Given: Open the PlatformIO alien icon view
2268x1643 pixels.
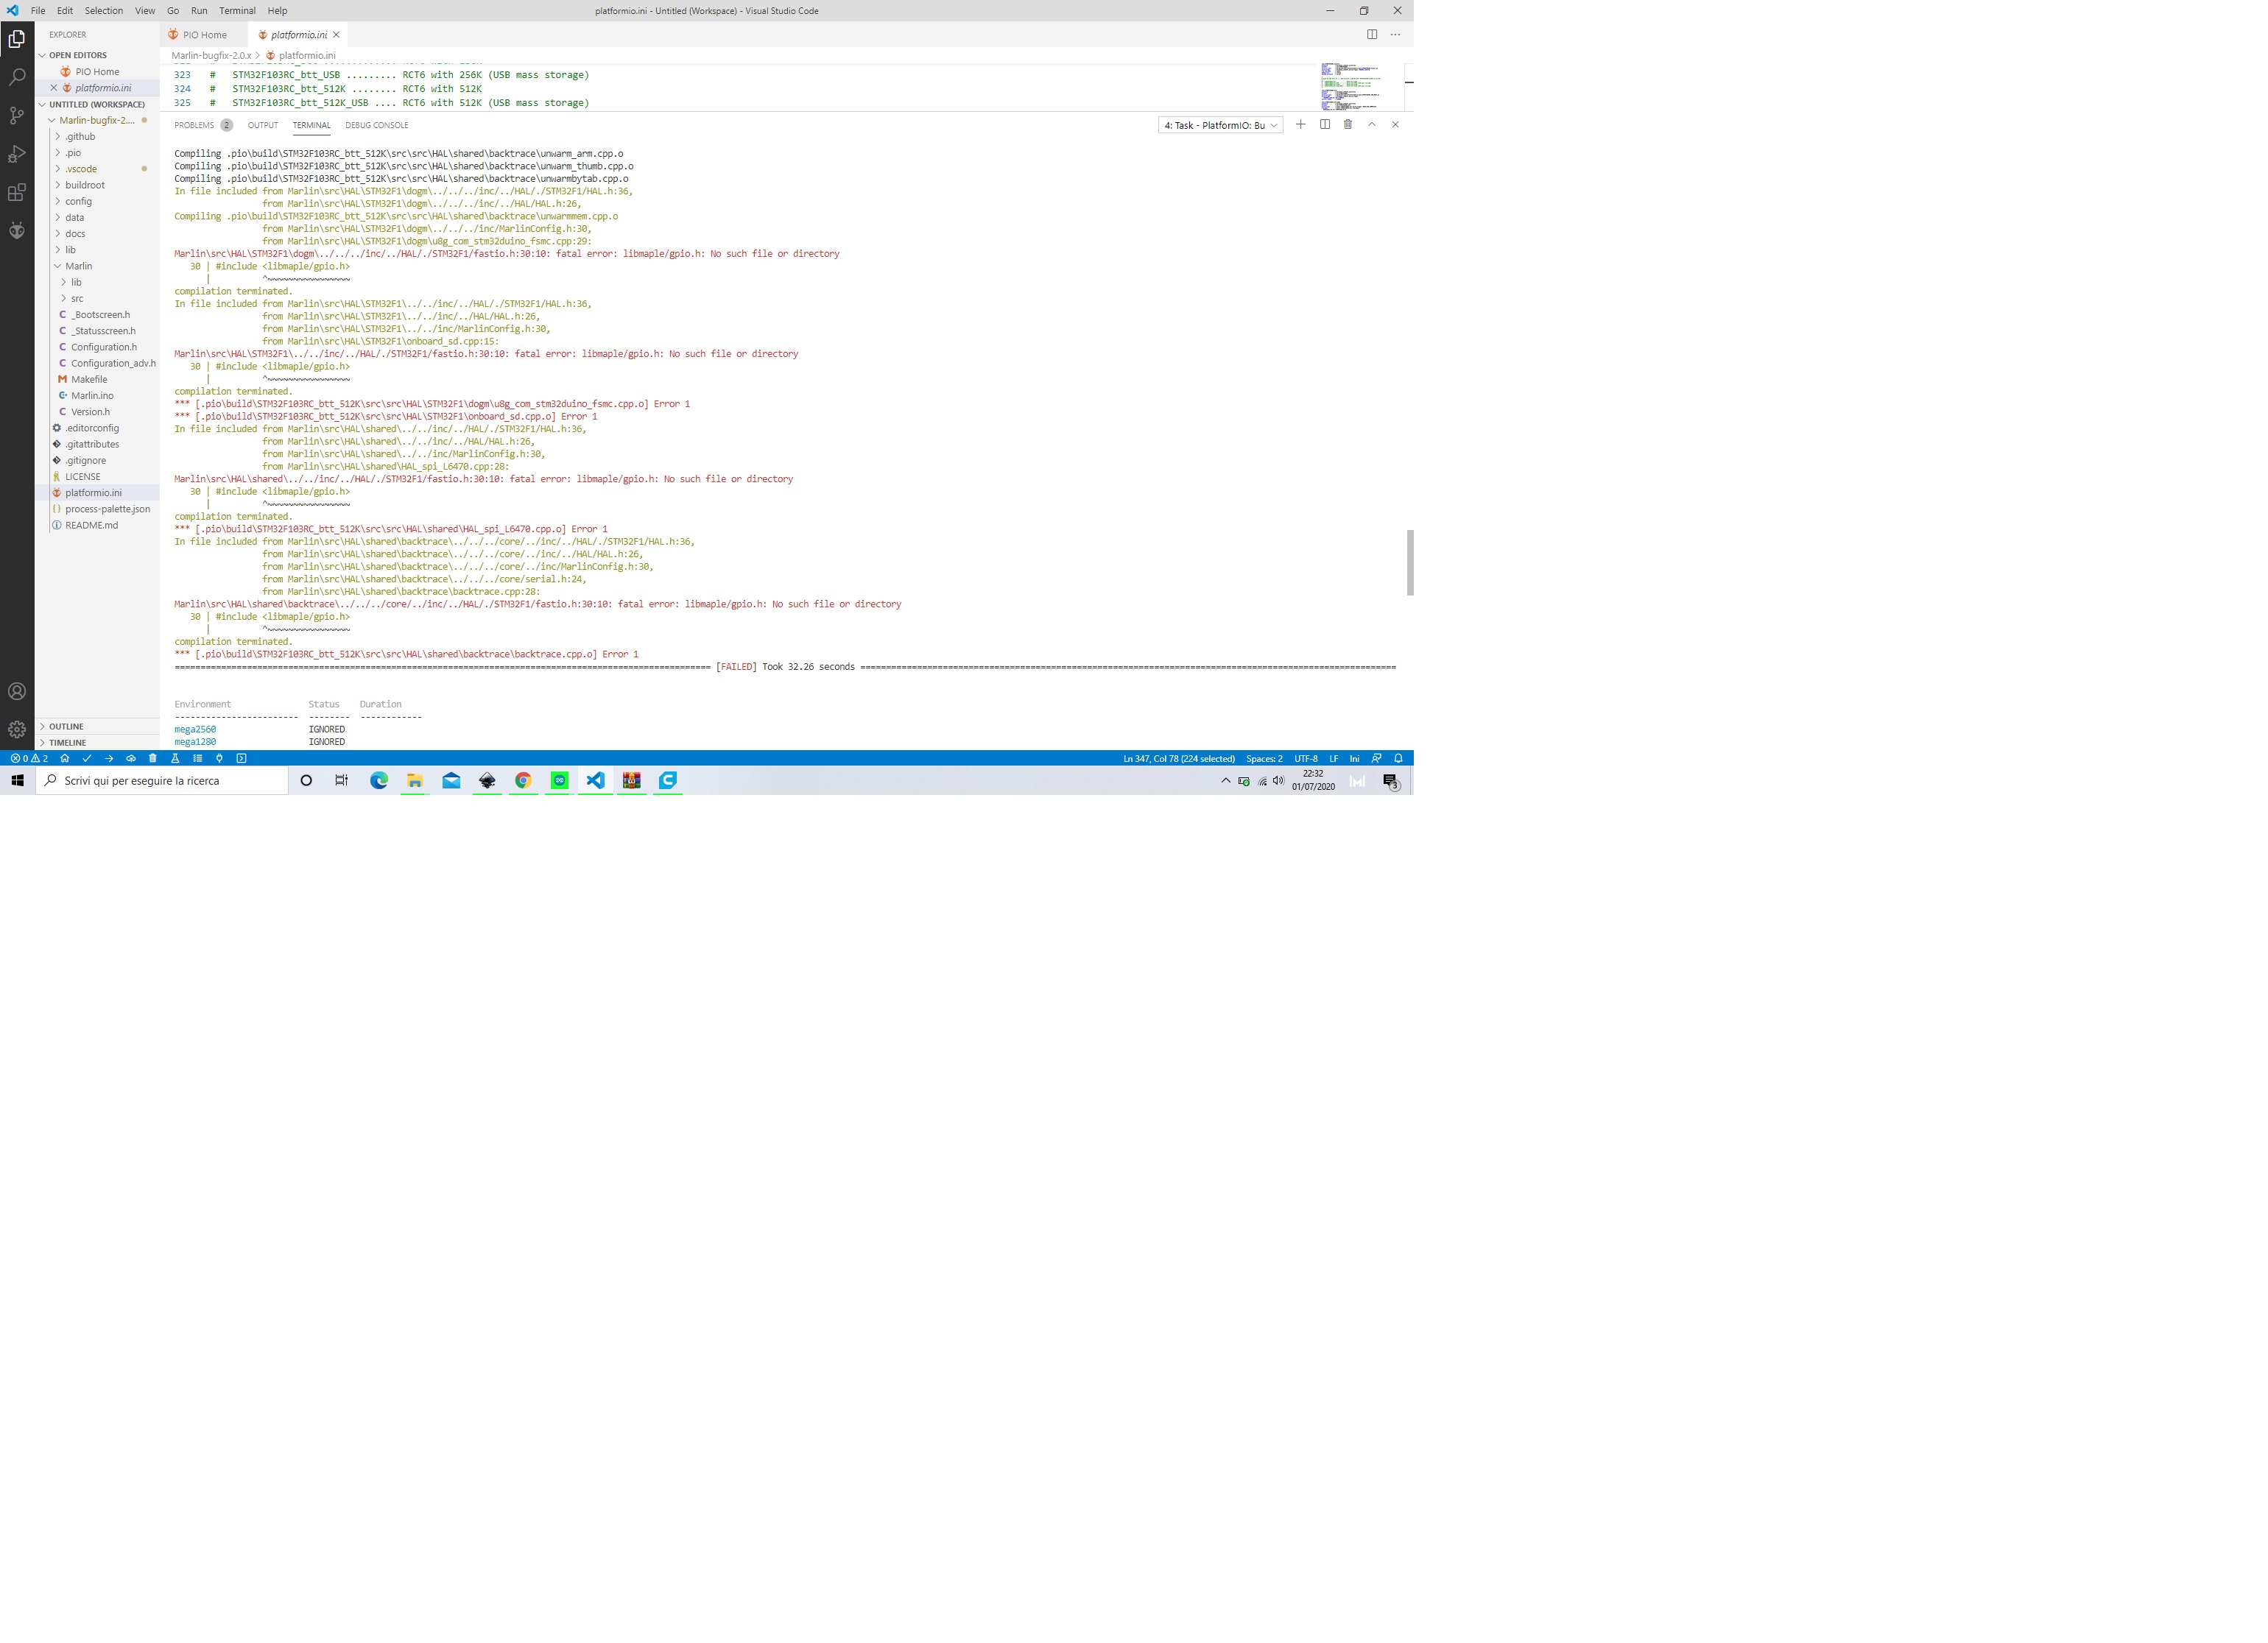Looking at the screenshot, I should (x=17, y=231).
